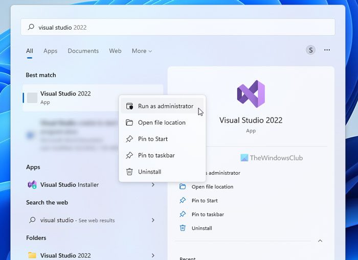Switch to the All tab
This screenshot has width=358, height=260.
coord(30,51)
